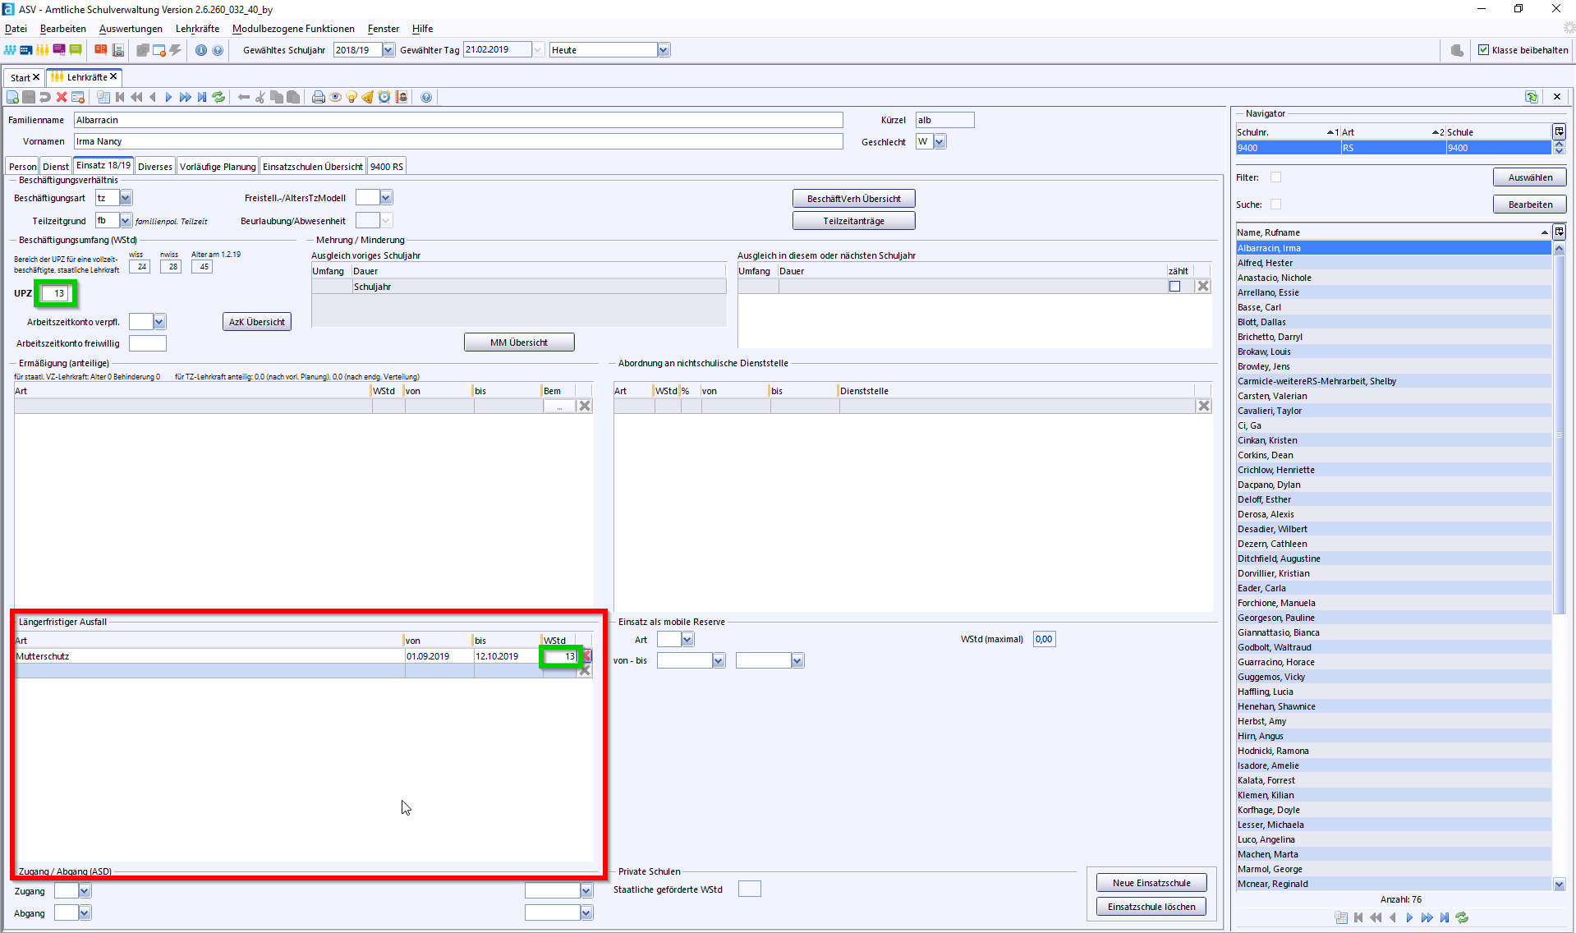Click the blue people group icon in the main toolbar

[x=10, y=50]
